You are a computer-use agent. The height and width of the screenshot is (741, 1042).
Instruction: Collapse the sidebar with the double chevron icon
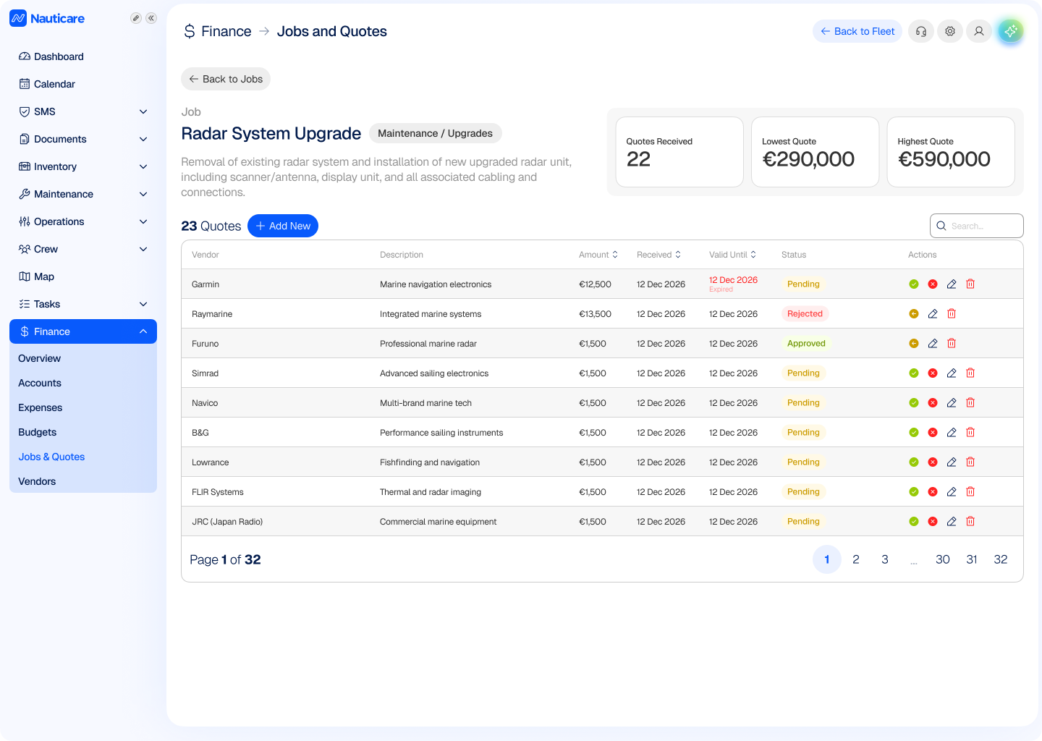tap(151, 18)
